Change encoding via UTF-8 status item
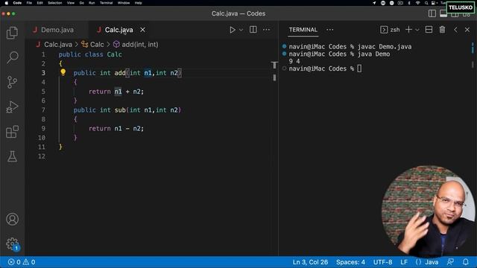 pos(382,262)
